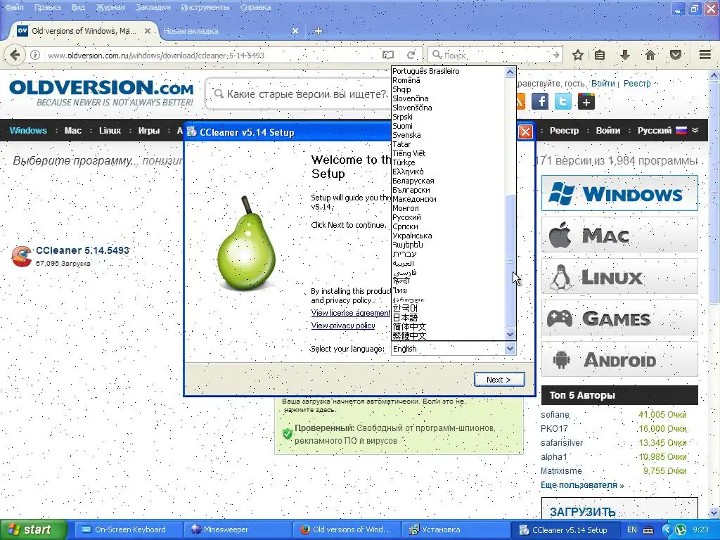The width and height of the screenshot is (720, 540).
Task: Click the tray keyboard icon
Action: [x=648, y=530]
